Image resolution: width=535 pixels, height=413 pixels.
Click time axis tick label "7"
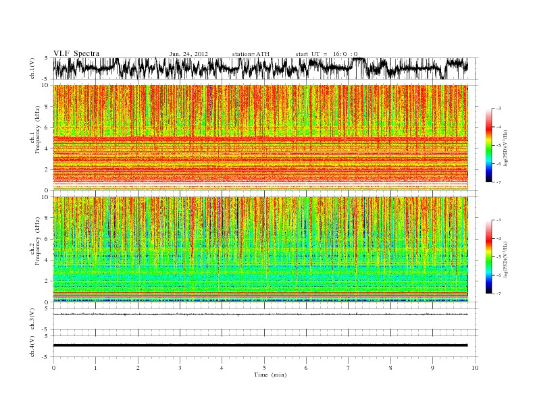(349, 368)
